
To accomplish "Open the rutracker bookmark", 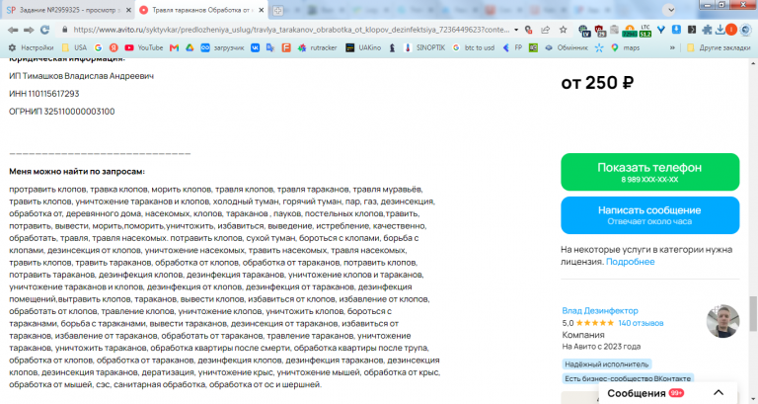I will pos(317,47).
